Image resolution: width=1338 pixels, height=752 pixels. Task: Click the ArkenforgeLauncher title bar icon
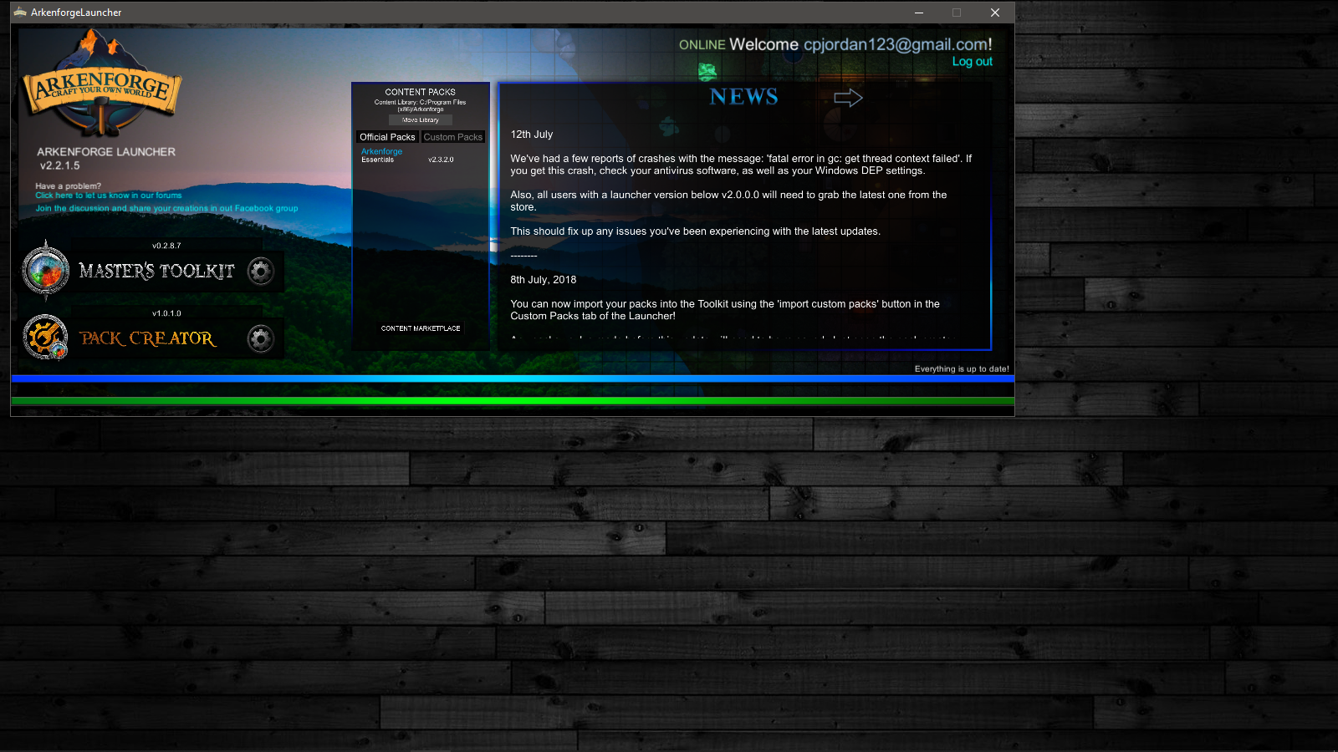click(x=20, y=13)
